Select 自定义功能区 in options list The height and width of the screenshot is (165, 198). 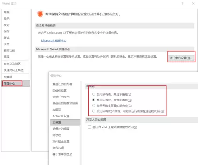[x=12, y=64]
